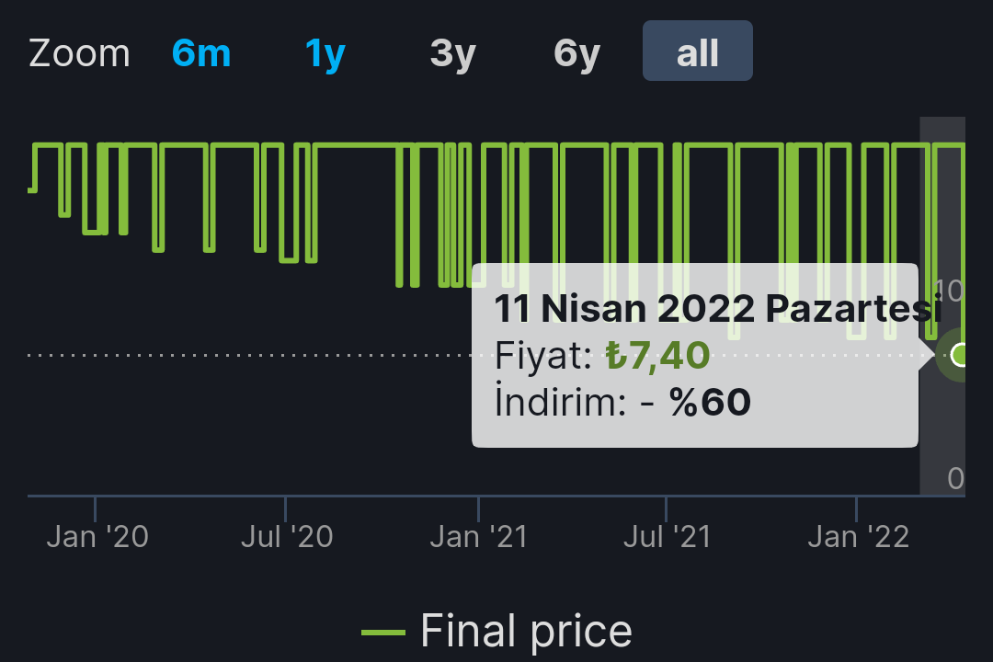
Task: Click the Jan '21 date label
Action: pyautogui.click(x=479, y=537)
